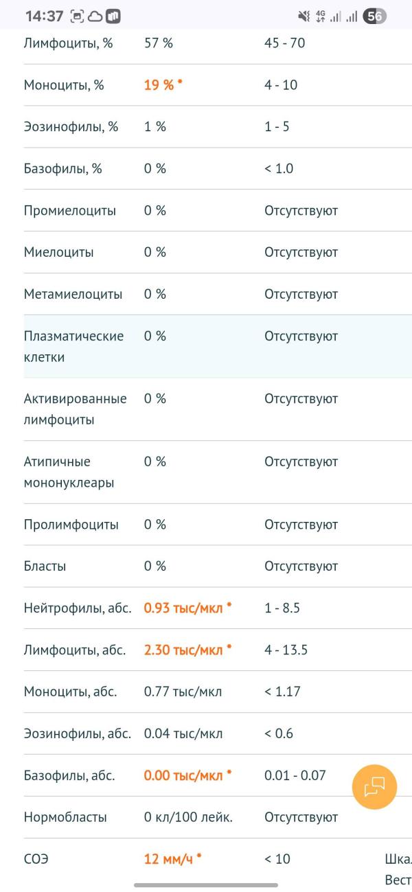Tap the 14:37 clock in status bar
Viewport: 412px width, 892px height.
pos(44,16)
